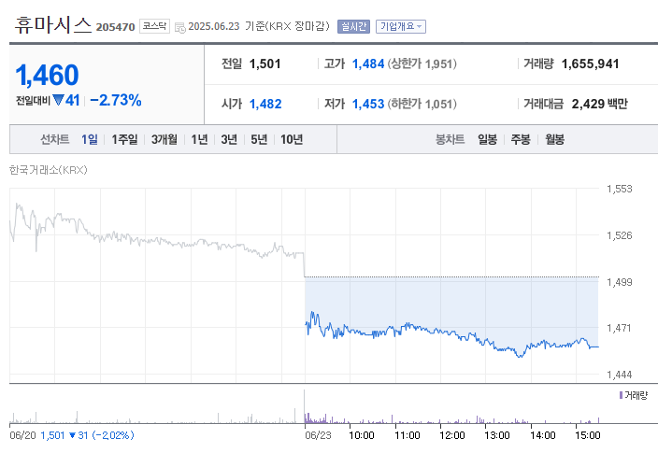Click the 15:00 time axis label
This screenshot has height=453, width=658.
tap(588, 435)
